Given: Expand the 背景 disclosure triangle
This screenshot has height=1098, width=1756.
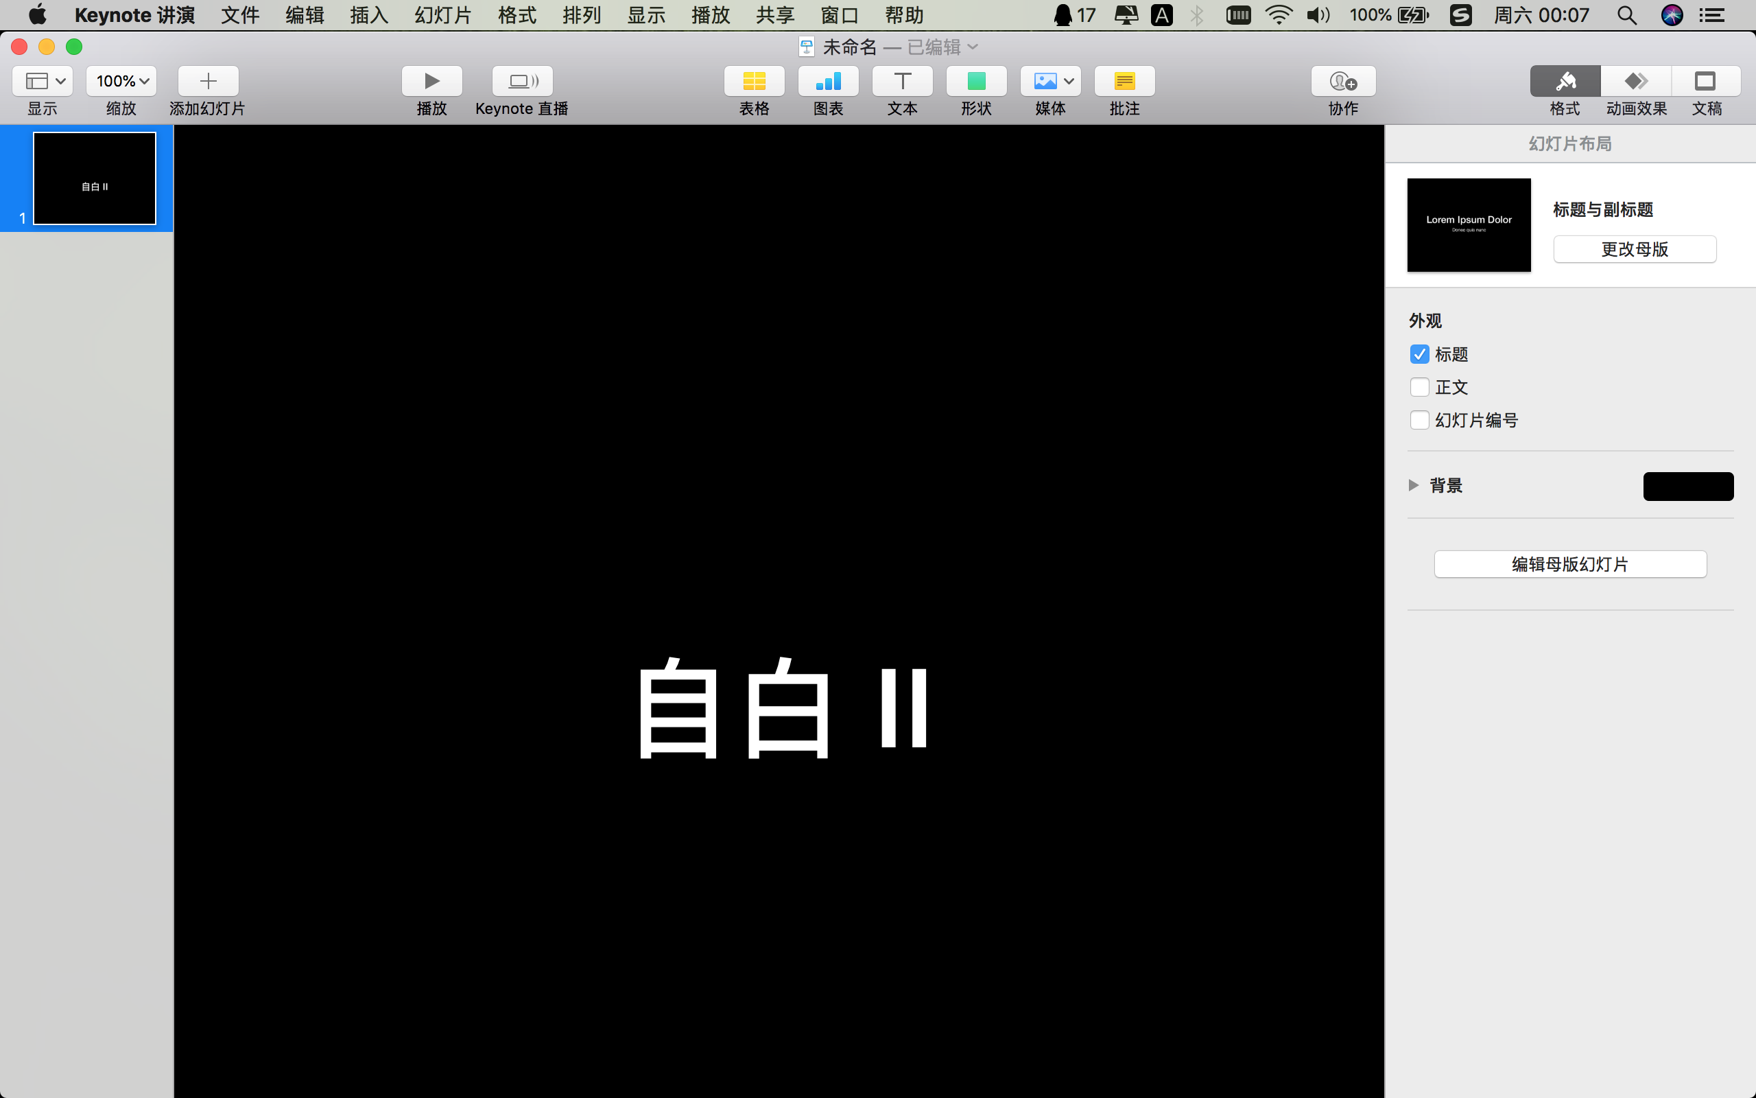Looking at the screenshot, I should (1414, 485).
